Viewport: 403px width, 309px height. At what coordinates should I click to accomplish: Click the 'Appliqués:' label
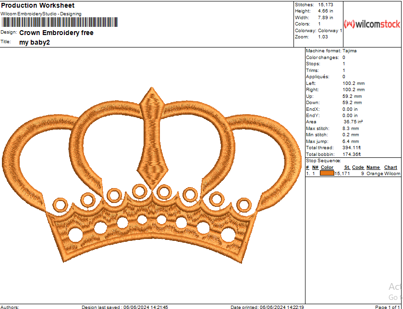(x=318, y=77)
